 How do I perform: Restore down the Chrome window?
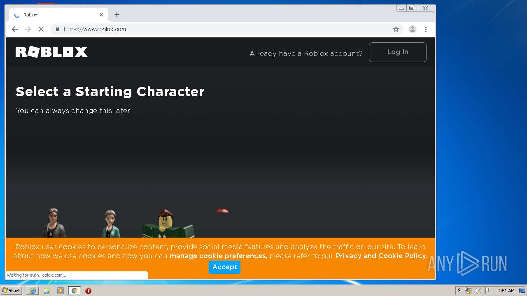(411, 8)
